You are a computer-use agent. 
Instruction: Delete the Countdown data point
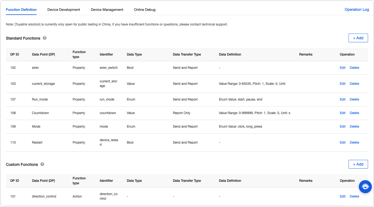[354, 113]
